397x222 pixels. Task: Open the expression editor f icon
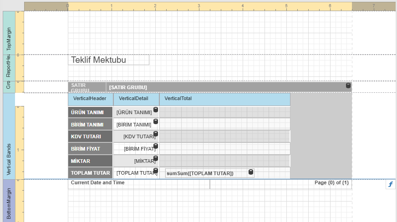[391, 184]
